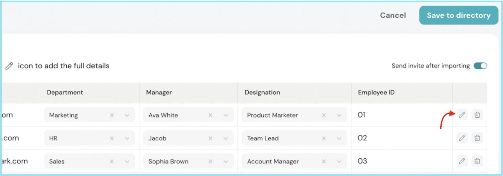This screenshot has height=176, width=503.
Task: Click the Employee ID 02 field
Action: [x=362, y=138]
